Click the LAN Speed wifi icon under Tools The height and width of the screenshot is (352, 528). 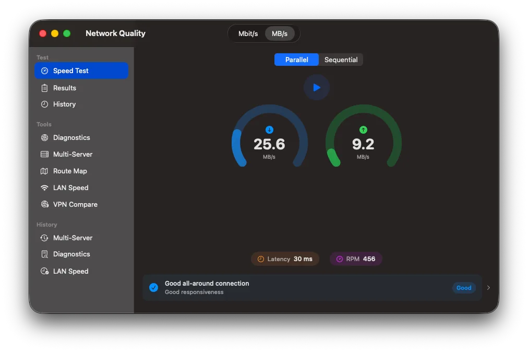(44, 188)
